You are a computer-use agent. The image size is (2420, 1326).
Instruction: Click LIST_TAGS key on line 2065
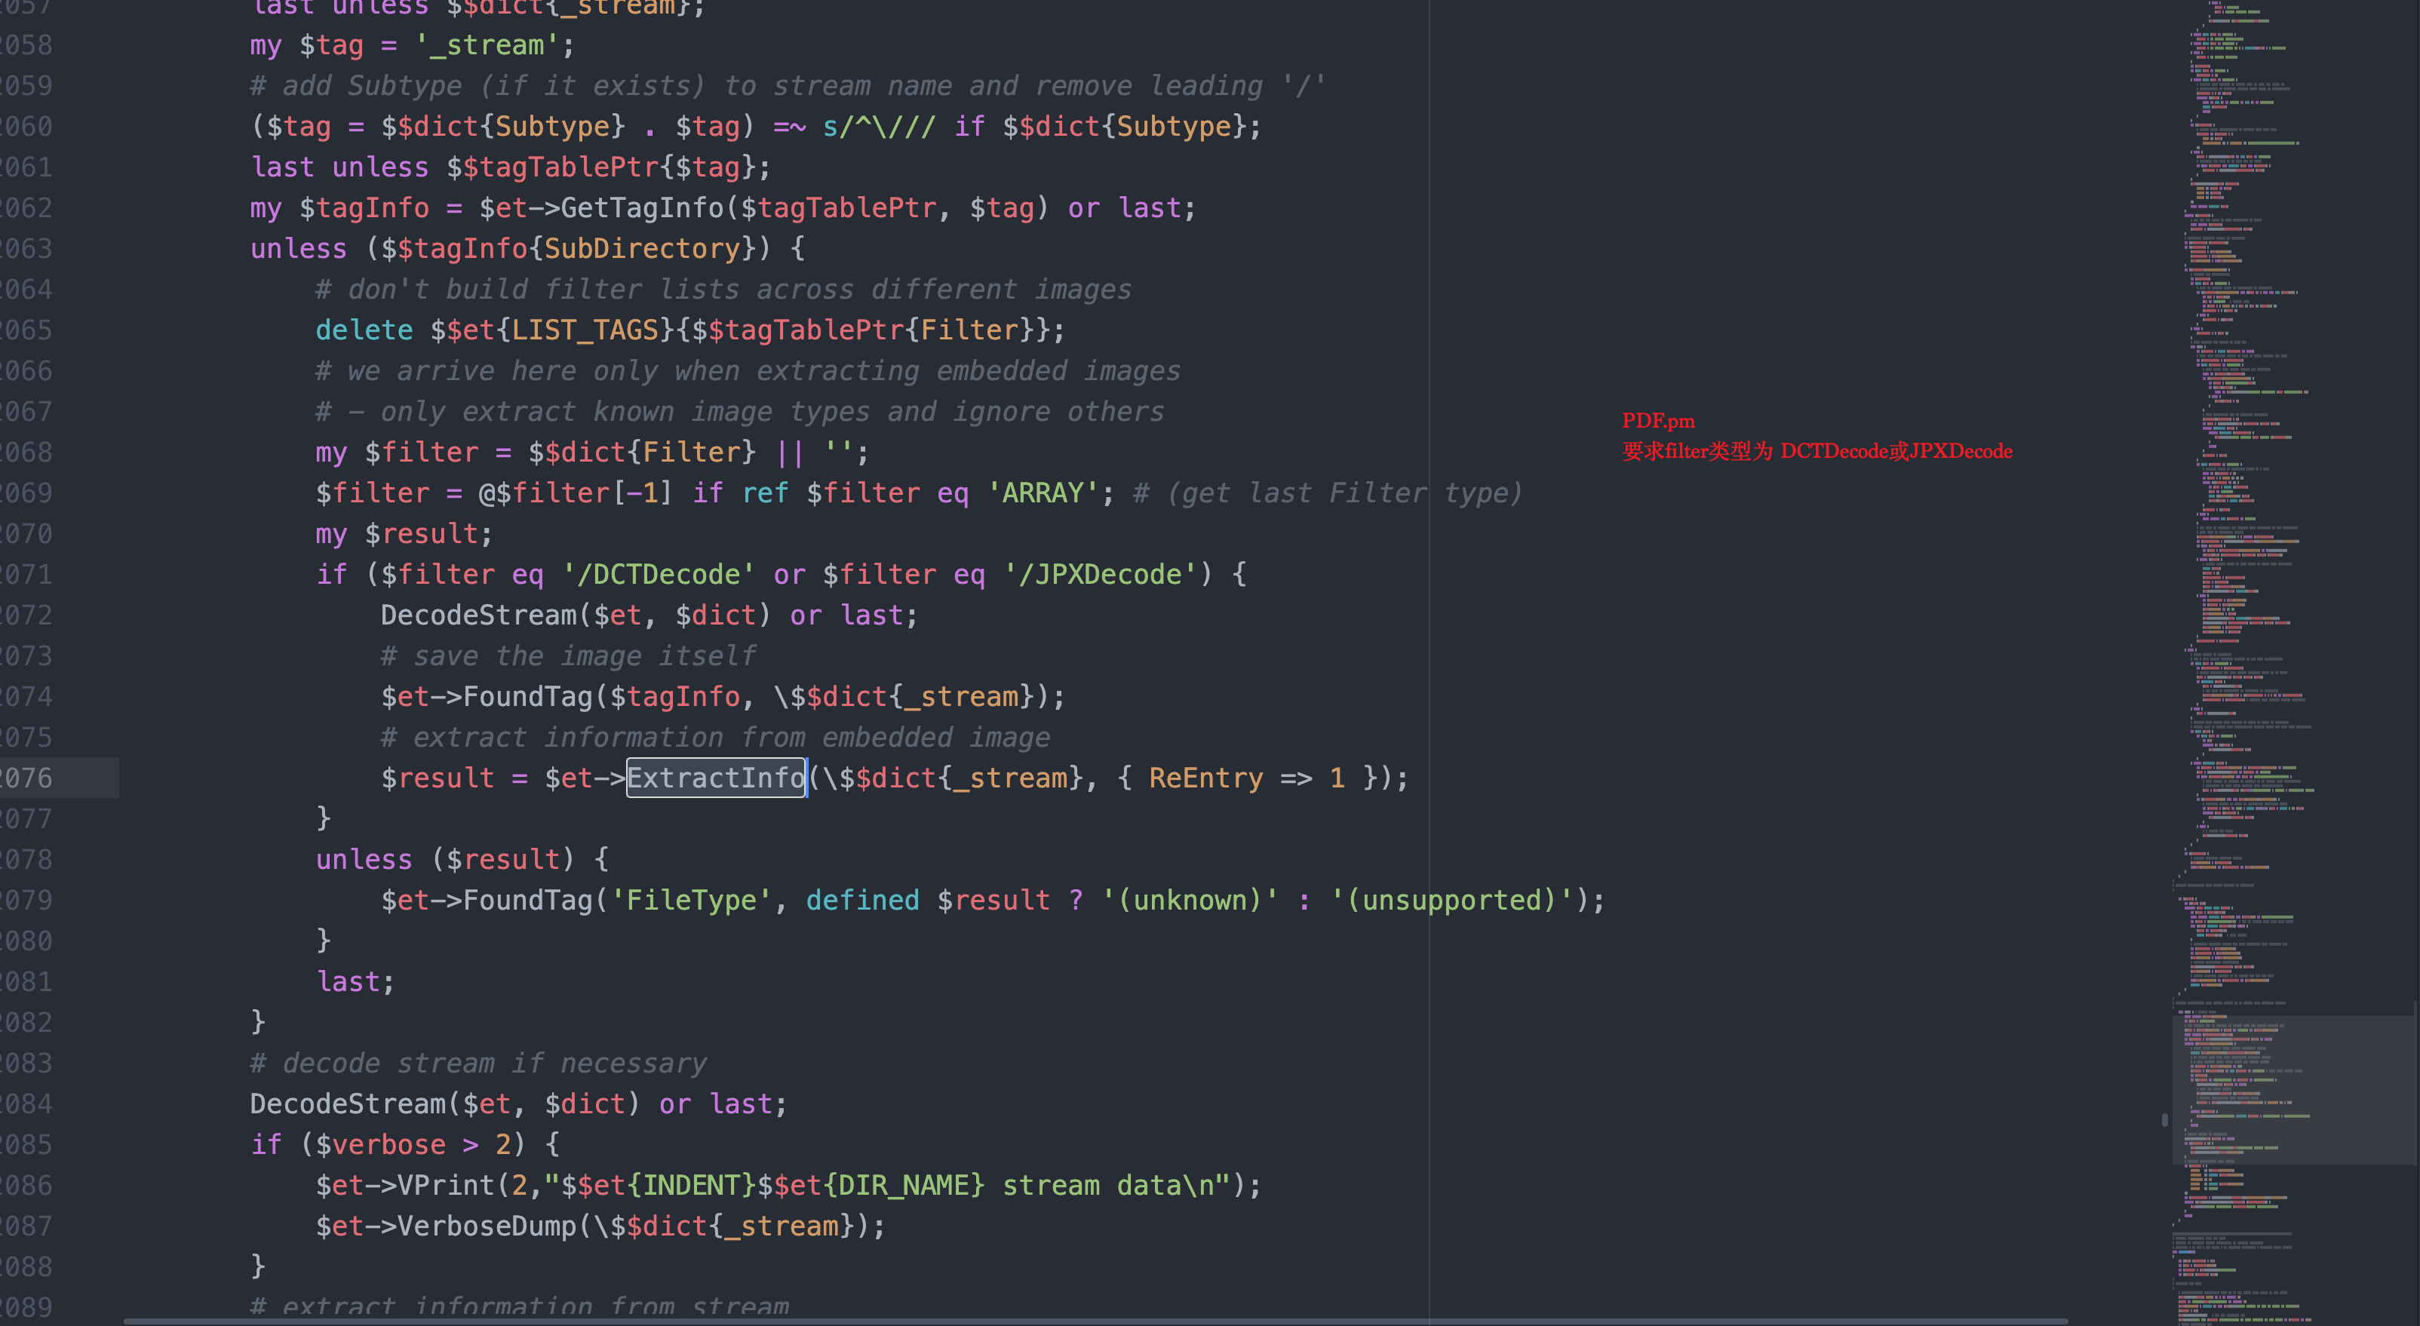pyautogui.click(x=585, y=330)
